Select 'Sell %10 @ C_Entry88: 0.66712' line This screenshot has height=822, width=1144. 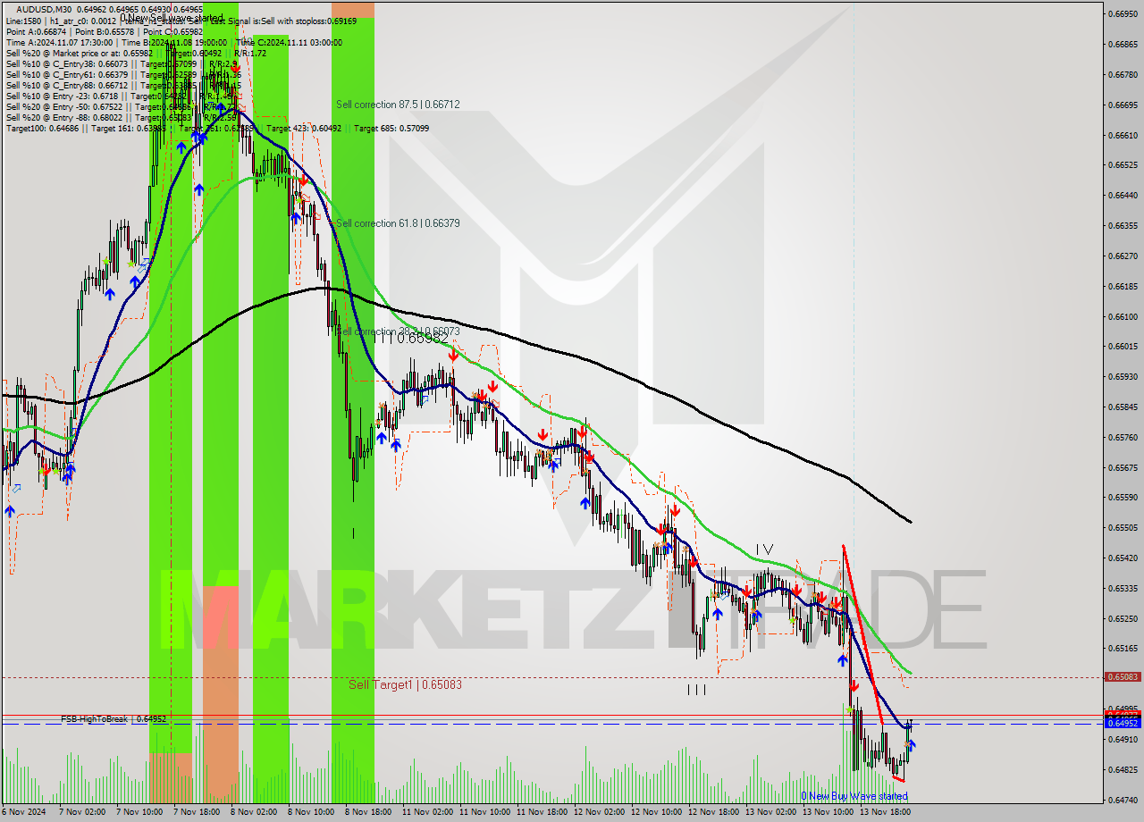[x=66, y=85]
